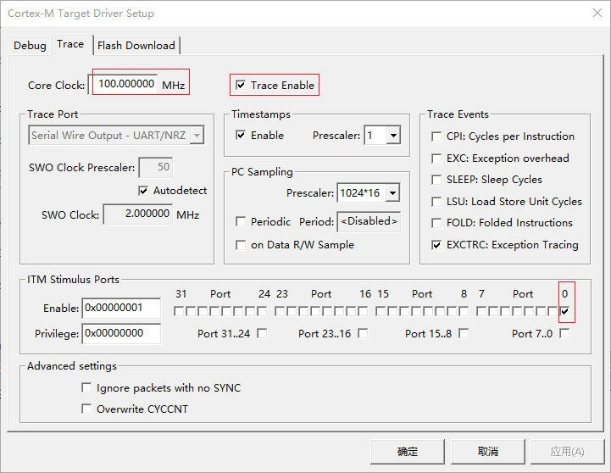Enable FOLD Folded Instructions event
This screenshot has height=473, width=611.
436,223
